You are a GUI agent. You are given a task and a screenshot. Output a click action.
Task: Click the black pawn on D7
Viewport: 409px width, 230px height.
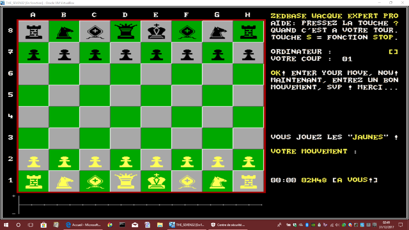point(125,53)
